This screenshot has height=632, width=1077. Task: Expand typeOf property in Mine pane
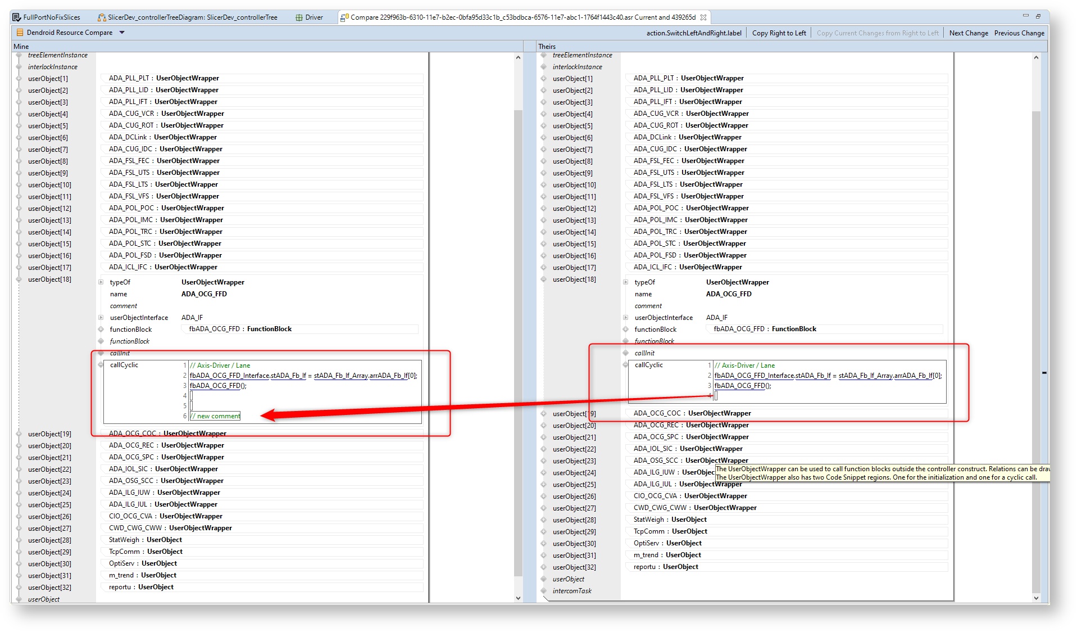101,282
